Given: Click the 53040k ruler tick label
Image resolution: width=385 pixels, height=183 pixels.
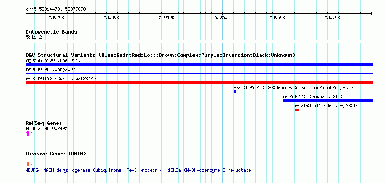Looking at the screenshot, I should click(167, 17).
